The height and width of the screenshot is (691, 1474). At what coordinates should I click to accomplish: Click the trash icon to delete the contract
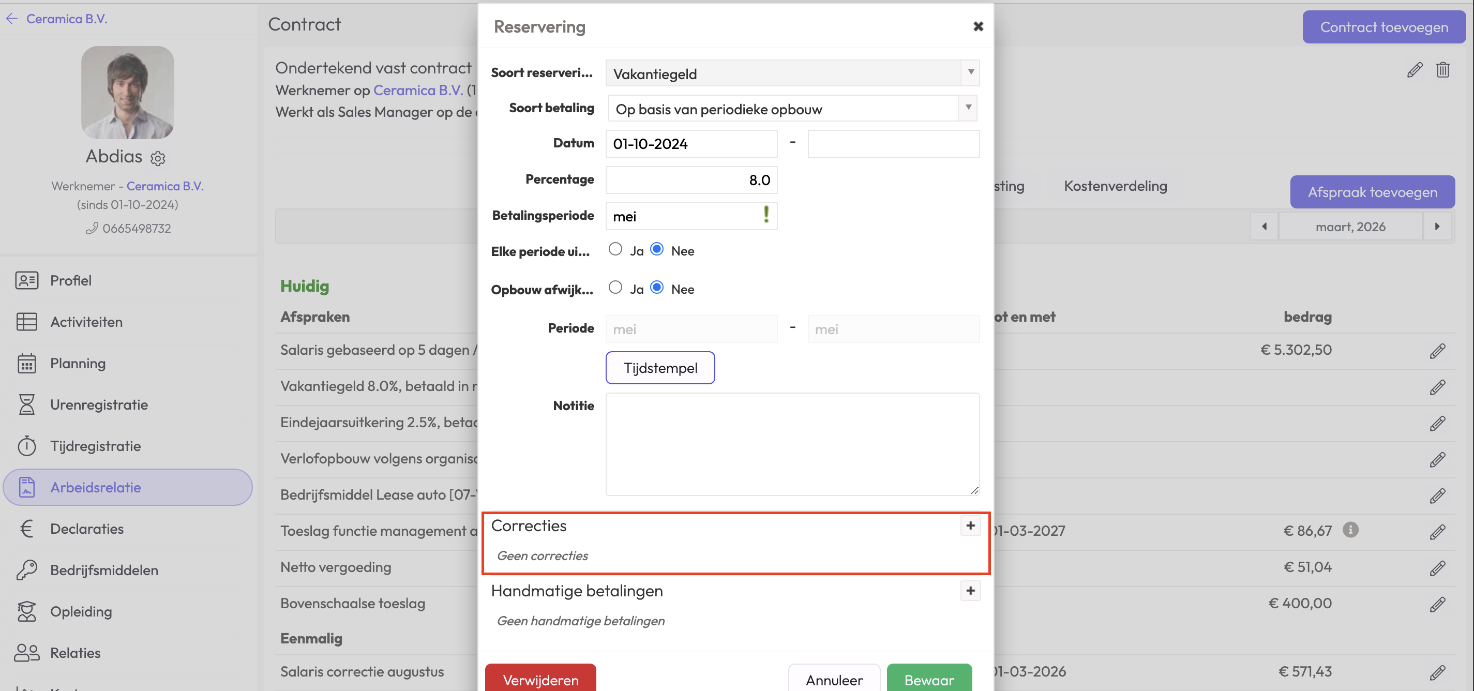coord(1442,70)
